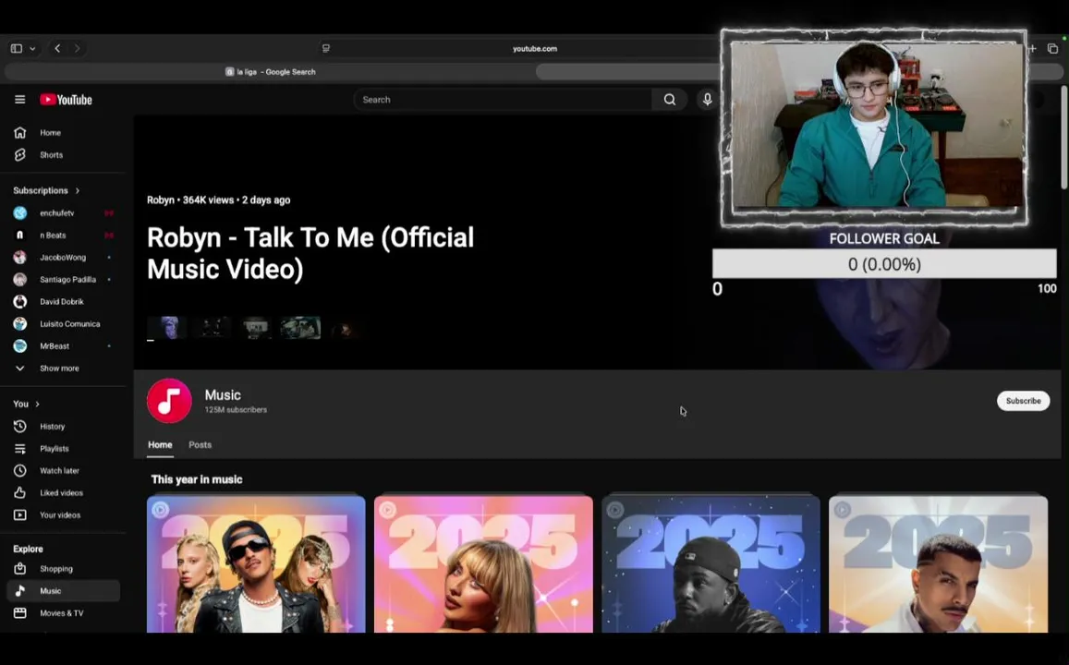Click the Robyn channel name link
Screen dimensions: 1069x665
coord(160,199)
